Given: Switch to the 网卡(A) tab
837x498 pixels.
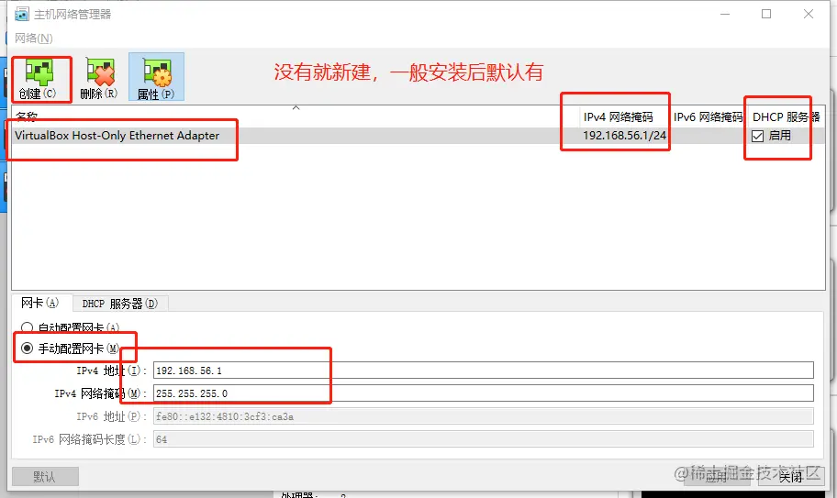Looking at the screenshot, I should pyautogui.click(x=40, y=303).
